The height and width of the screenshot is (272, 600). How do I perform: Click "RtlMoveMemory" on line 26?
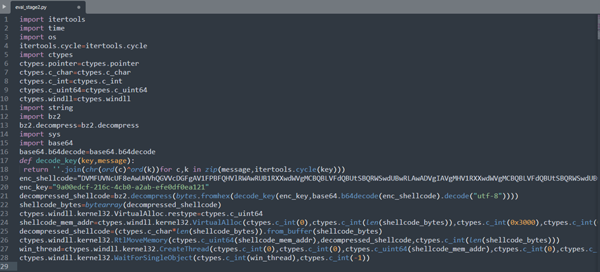tap(141, 240)
